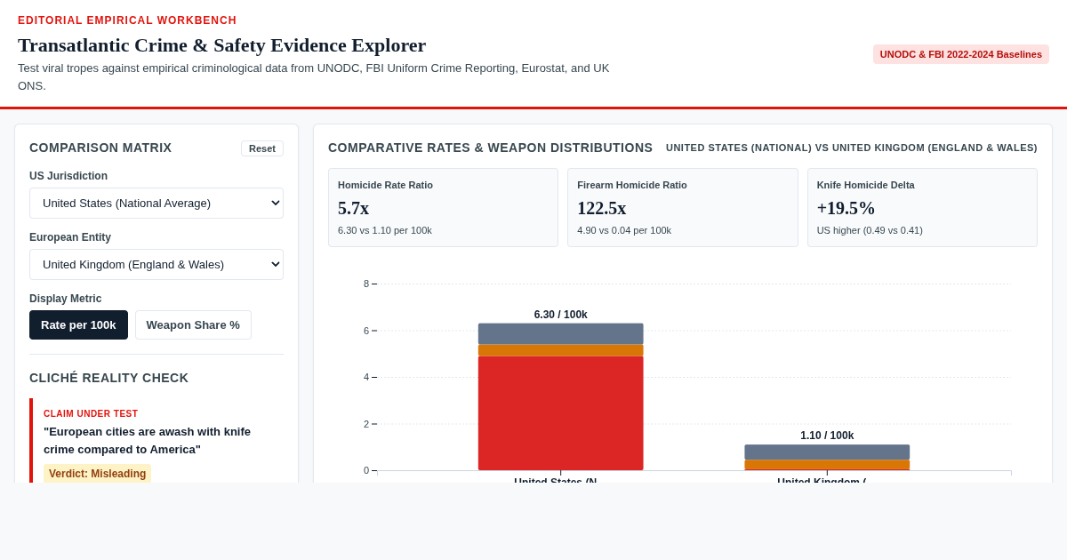This screenshot has height=560, width=1067.
Task: Click the US higher (0.49 vs 0.41) text
Action: tap(870, 230)
